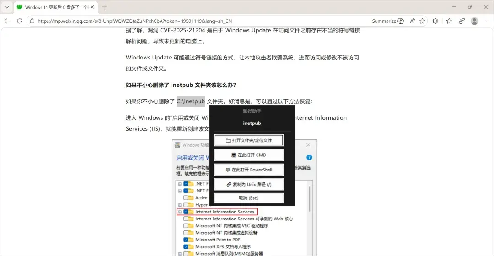Open the browser profile avatar
The image size is (494, 256).
coord(474,21)
